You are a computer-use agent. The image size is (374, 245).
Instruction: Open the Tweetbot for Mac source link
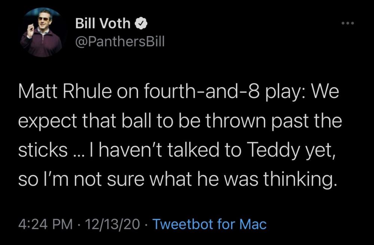(209, 224)
